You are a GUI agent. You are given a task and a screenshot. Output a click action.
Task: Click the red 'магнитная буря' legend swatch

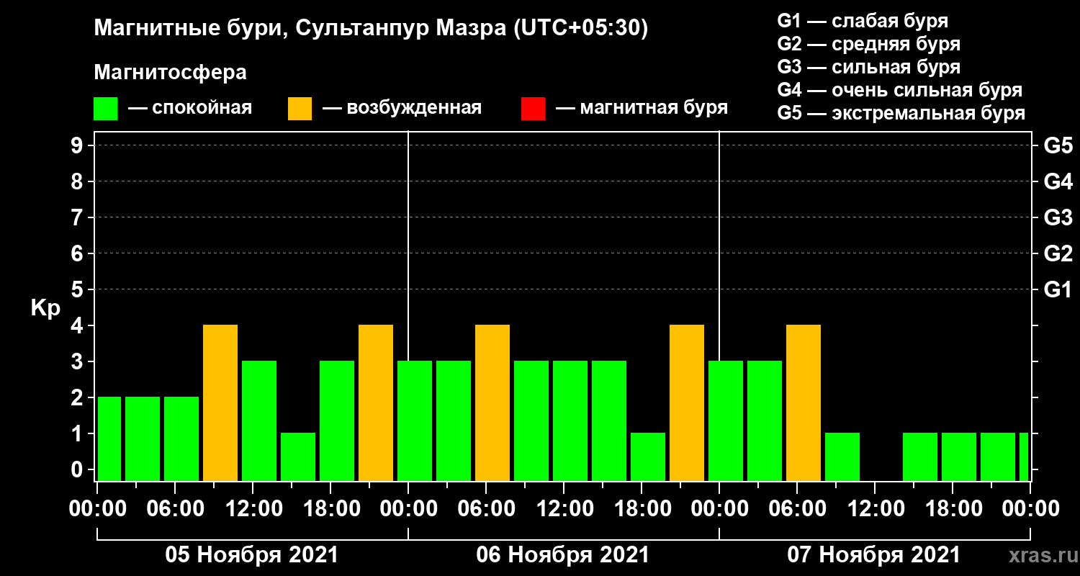(x=533, y=109)
